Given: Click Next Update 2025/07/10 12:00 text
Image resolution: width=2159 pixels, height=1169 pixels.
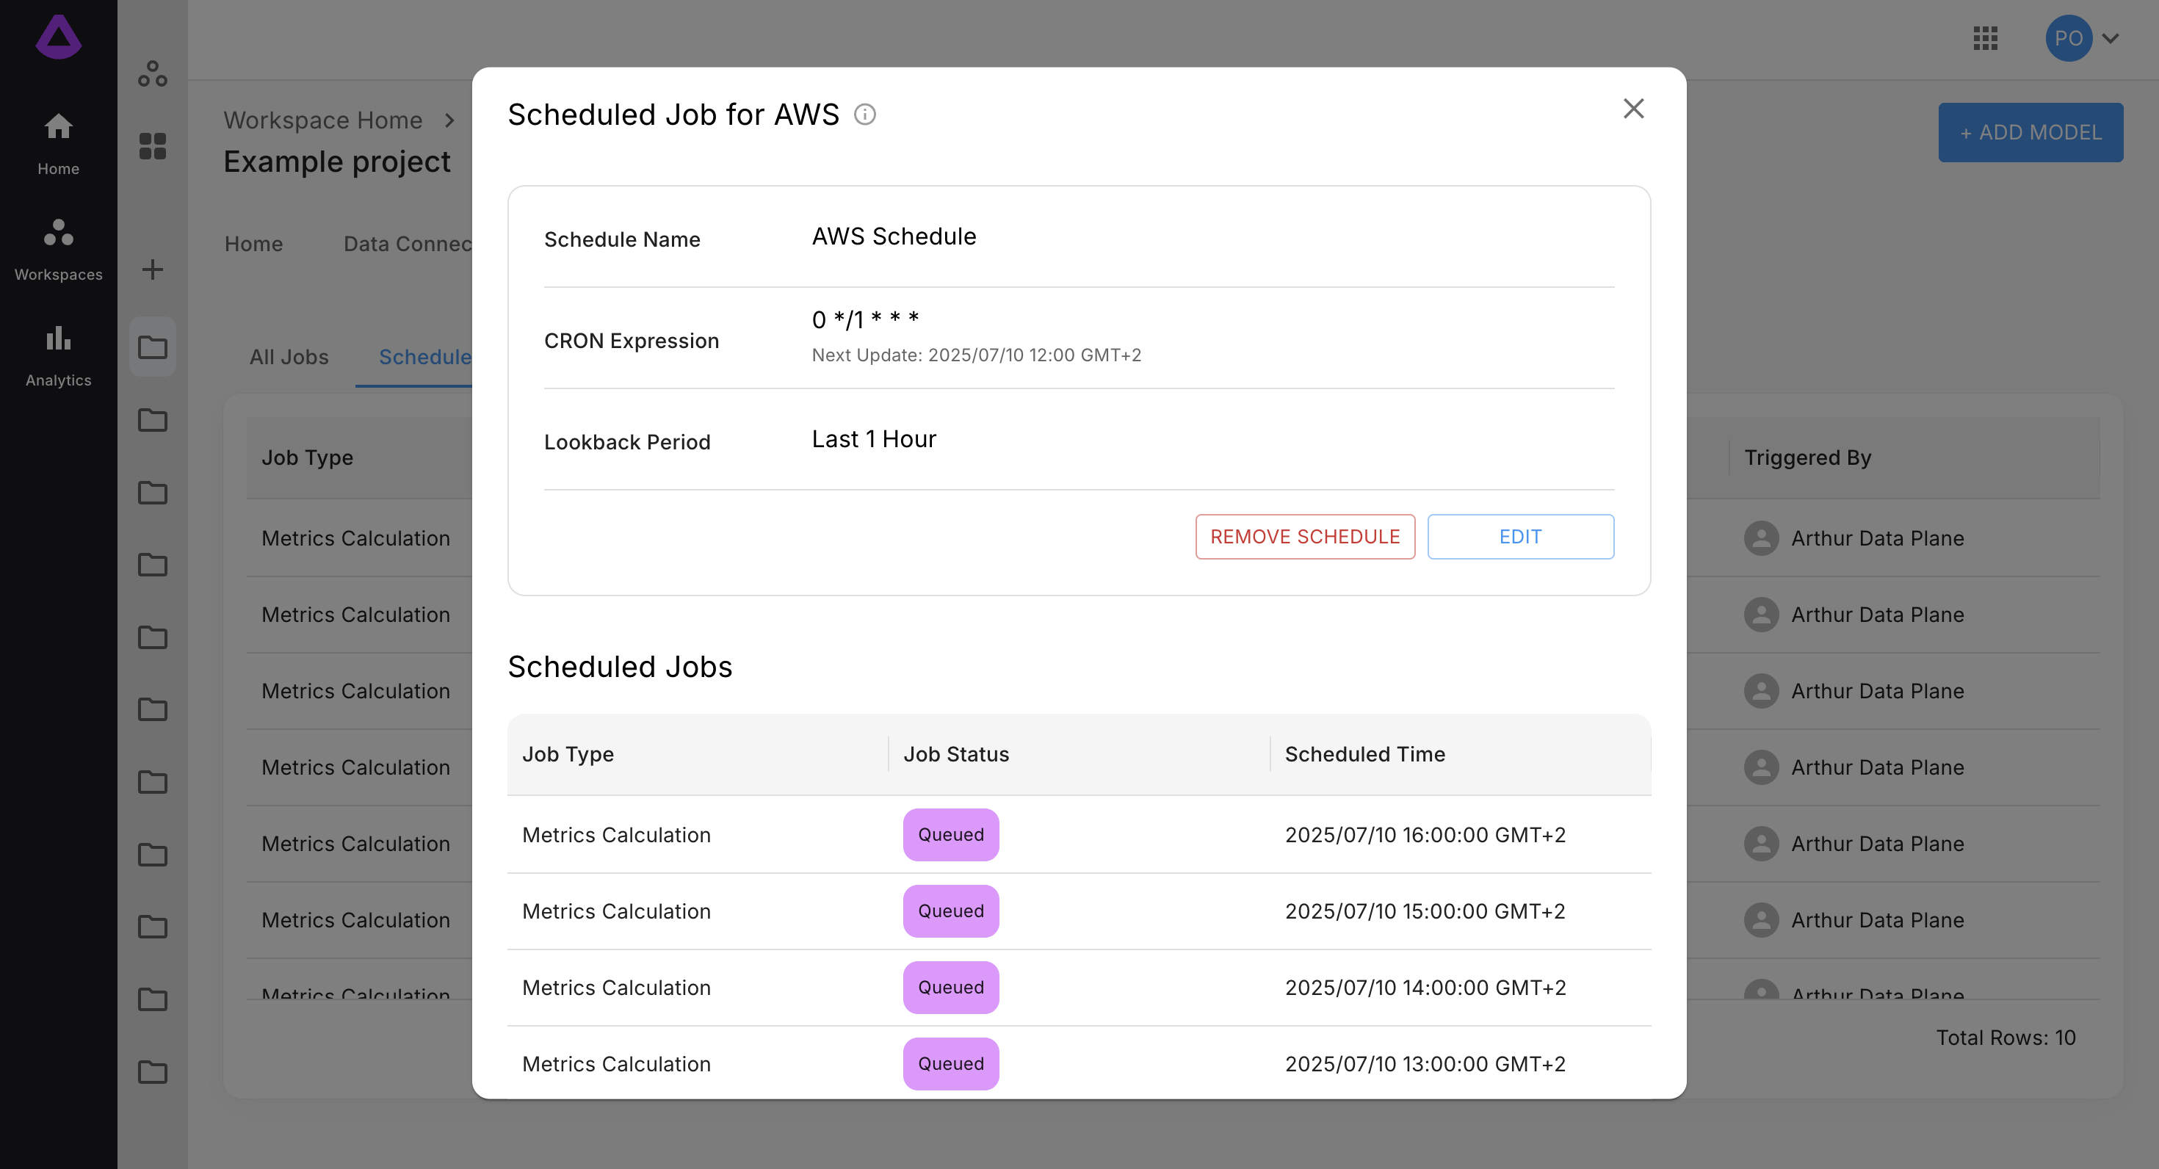Looking at the screenshot, I should point(975,355).
